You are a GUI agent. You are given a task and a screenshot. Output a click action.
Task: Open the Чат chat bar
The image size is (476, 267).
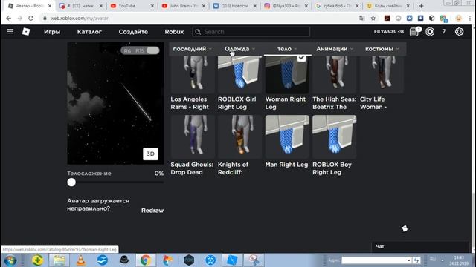(x=420, y=246)
